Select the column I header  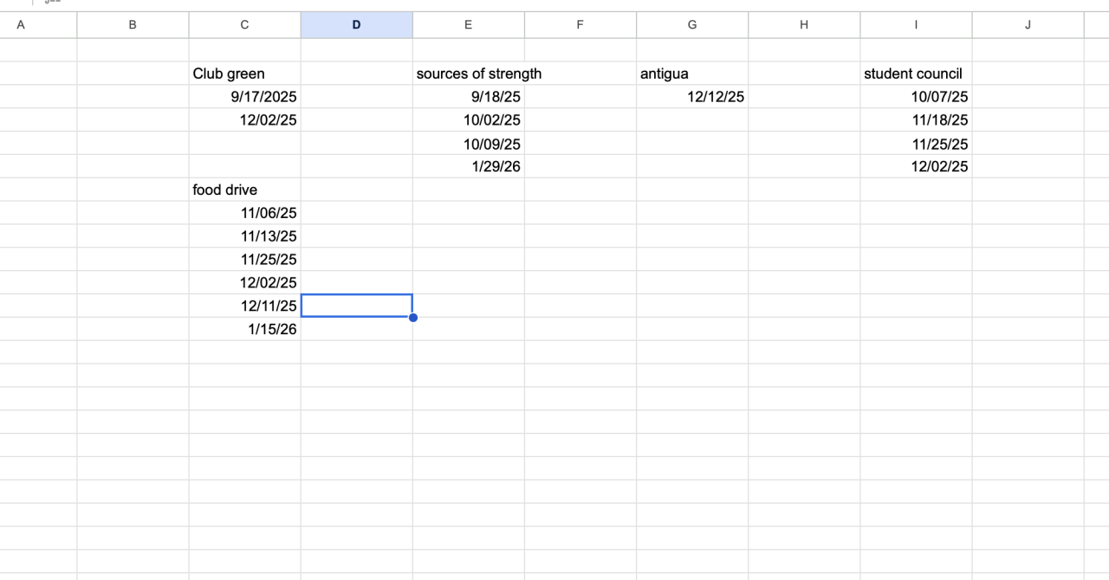[x=916, y=25]
